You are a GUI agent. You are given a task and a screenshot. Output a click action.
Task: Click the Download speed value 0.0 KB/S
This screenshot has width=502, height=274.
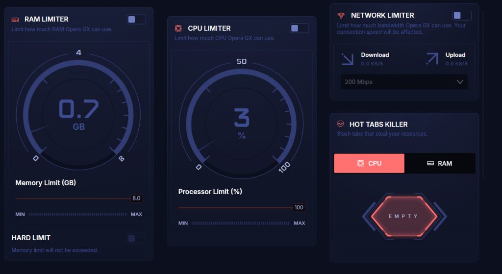pos(372,64)
